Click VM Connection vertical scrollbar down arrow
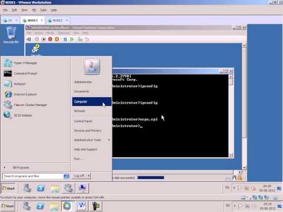 click(x=244, y=168)
